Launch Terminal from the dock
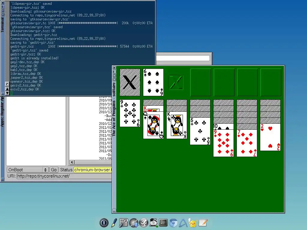This screenshot has height=230, width=307. (x=163, y=223)
